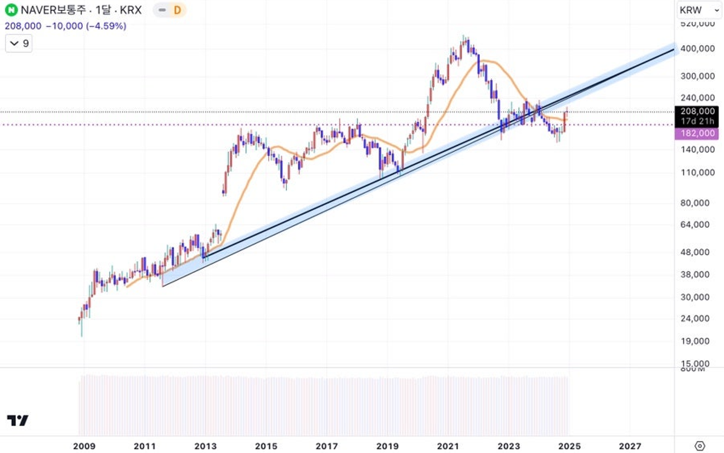Click the 140,000 price axis label
Viewport: 724px width, 453px height.
point(697,149)
